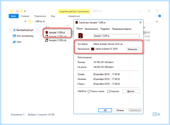Image resolution: width=170 pixels, height=125 pixels.
Task: Click the size value 147 КБ (151 242 байт)
Action: point(103,62)
